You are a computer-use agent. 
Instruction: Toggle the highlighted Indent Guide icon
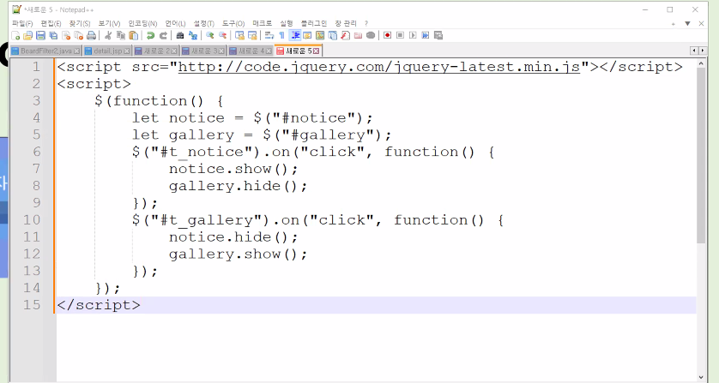295,35
